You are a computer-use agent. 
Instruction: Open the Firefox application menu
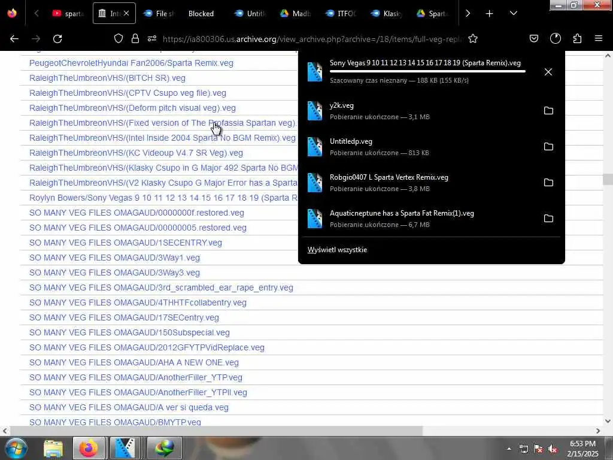point(599,38)
